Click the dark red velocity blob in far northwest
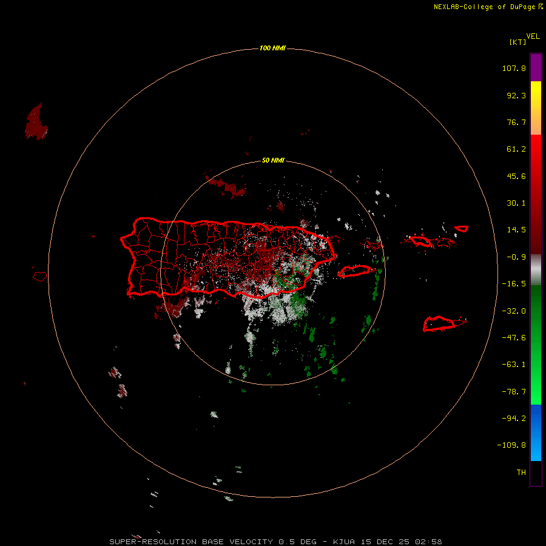Viewport: 546px width, 546px height. coord(36,122)
